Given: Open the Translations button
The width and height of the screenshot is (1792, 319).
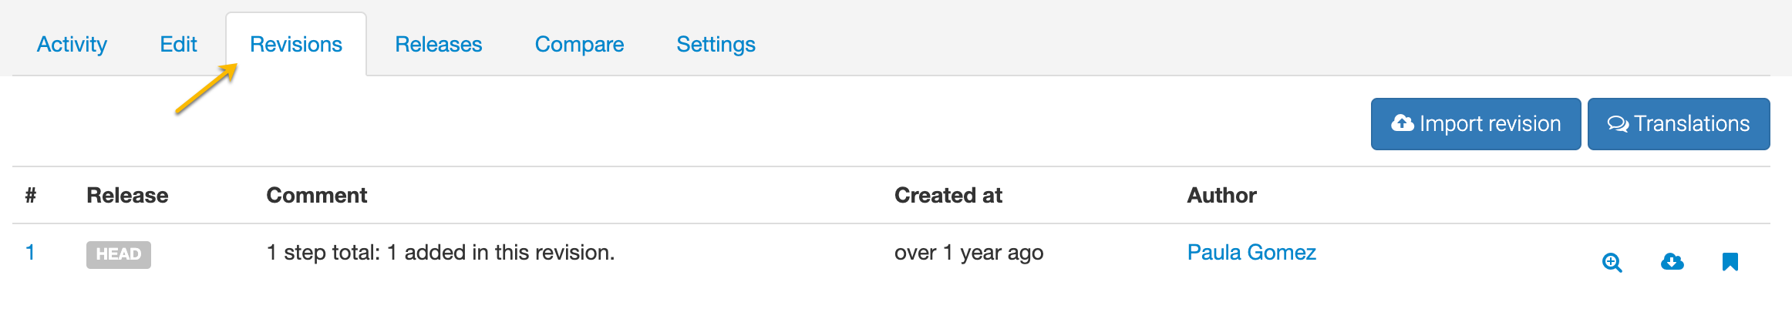Looking at the screenshot, I should point(1678,124).
